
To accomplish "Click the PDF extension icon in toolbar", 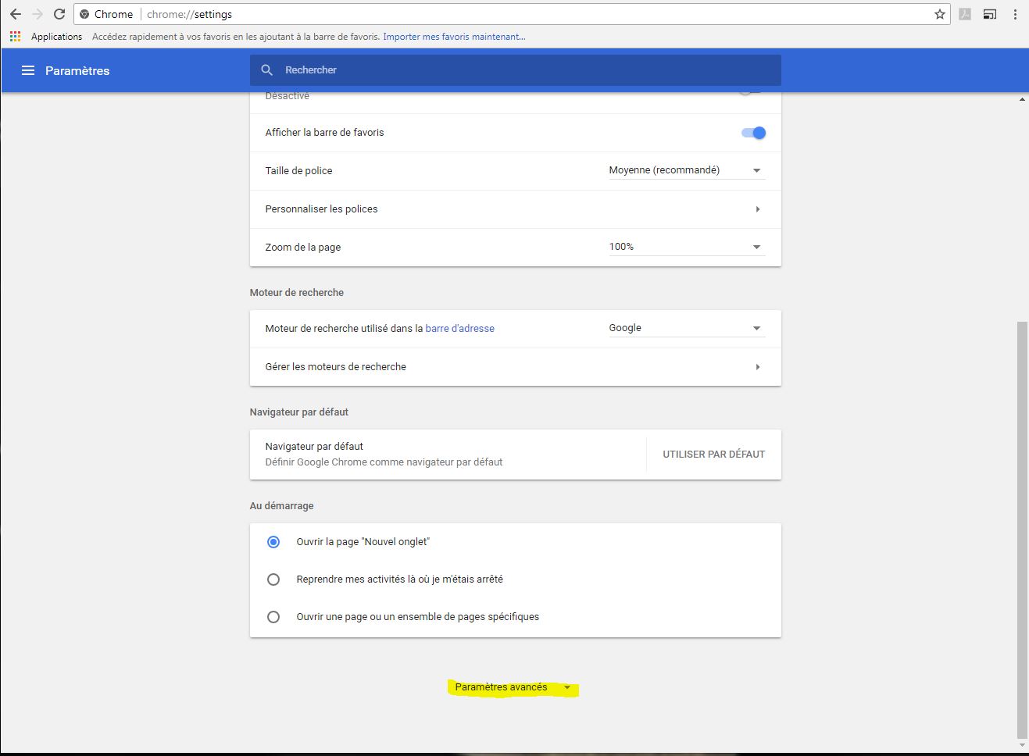I will click(x=965, y=14).
